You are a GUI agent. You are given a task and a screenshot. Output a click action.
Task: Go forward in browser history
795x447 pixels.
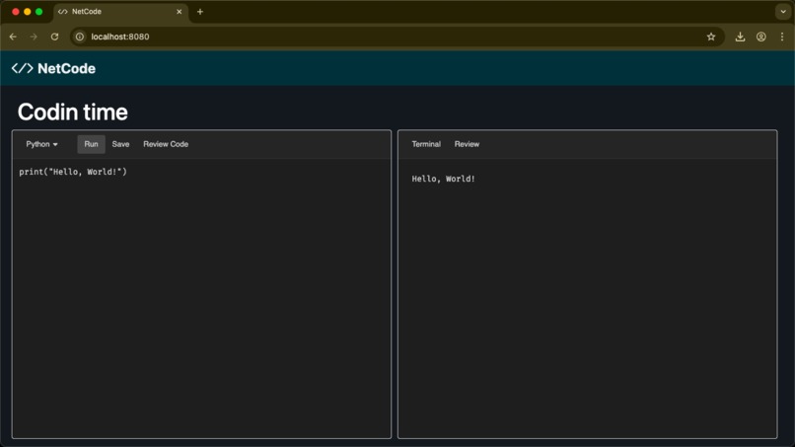(x=34, y=37)
